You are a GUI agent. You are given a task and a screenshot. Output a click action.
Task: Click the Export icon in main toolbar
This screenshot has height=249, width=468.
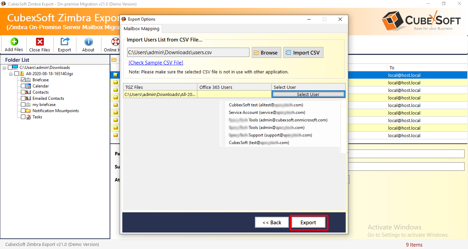point(65,41)
